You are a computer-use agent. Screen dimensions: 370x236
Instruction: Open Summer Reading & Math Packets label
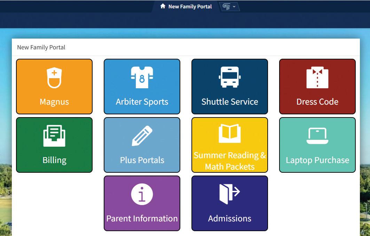coord(230,161)
